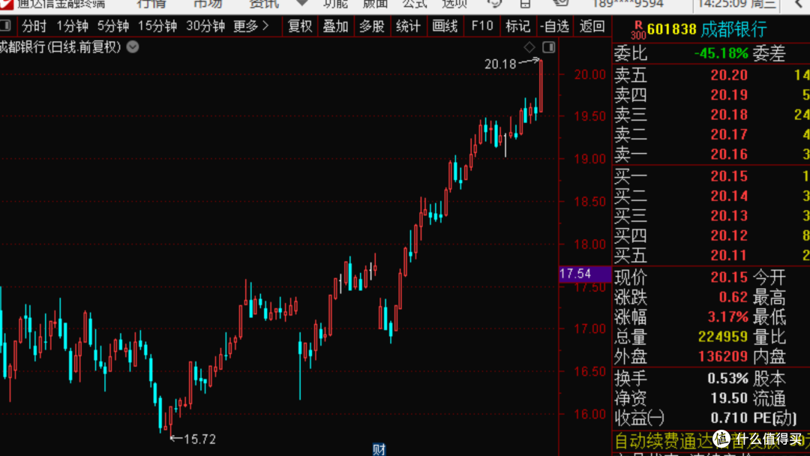
Task: Click the 净资 value 19.50
Action: (729, 398)
